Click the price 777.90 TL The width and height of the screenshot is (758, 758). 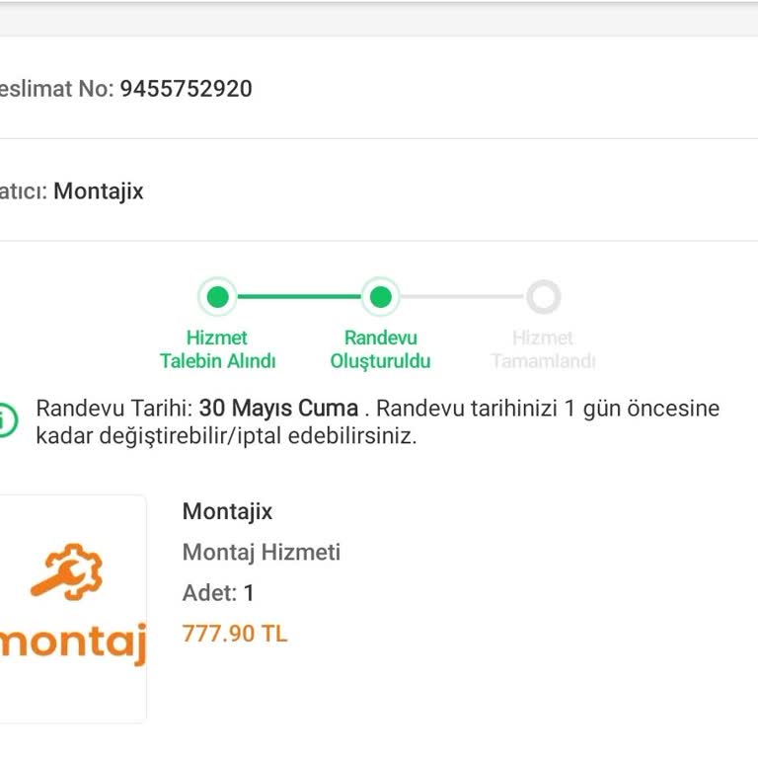(235, 634)
